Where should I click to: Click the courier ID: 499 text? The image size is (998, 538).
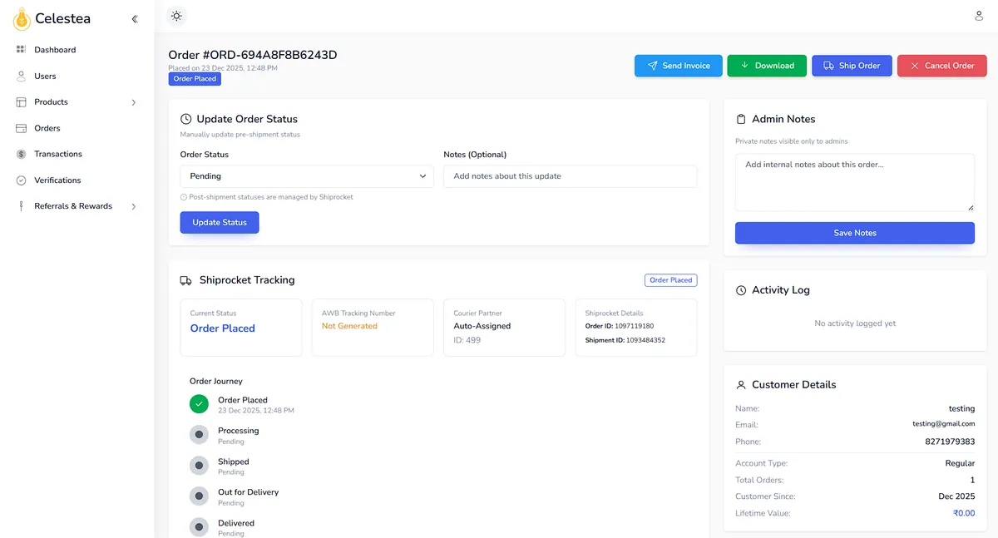click(467, 340)
